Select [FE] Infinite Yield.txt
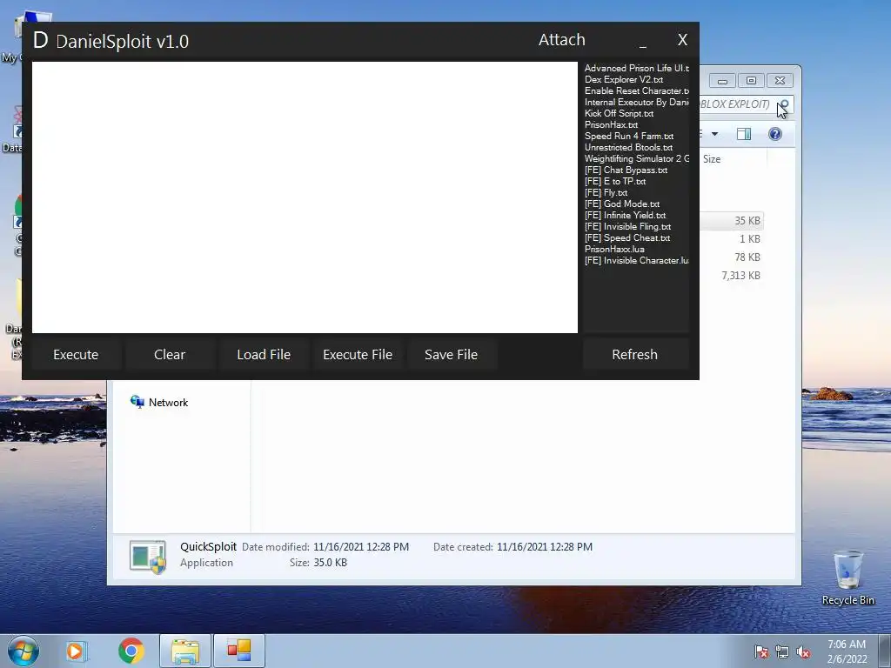This screenshot has height=668, width=891. (x=625, y=216)
